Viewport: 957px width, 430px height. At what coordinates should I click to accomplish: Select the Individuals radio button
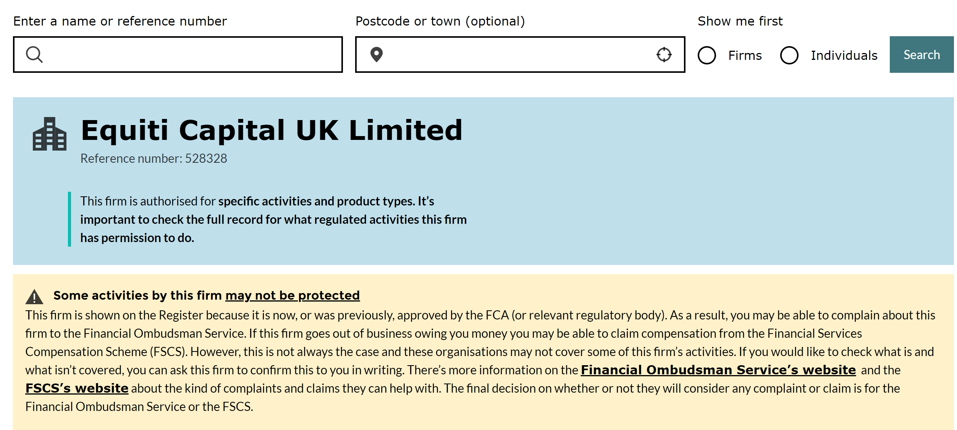789,55
